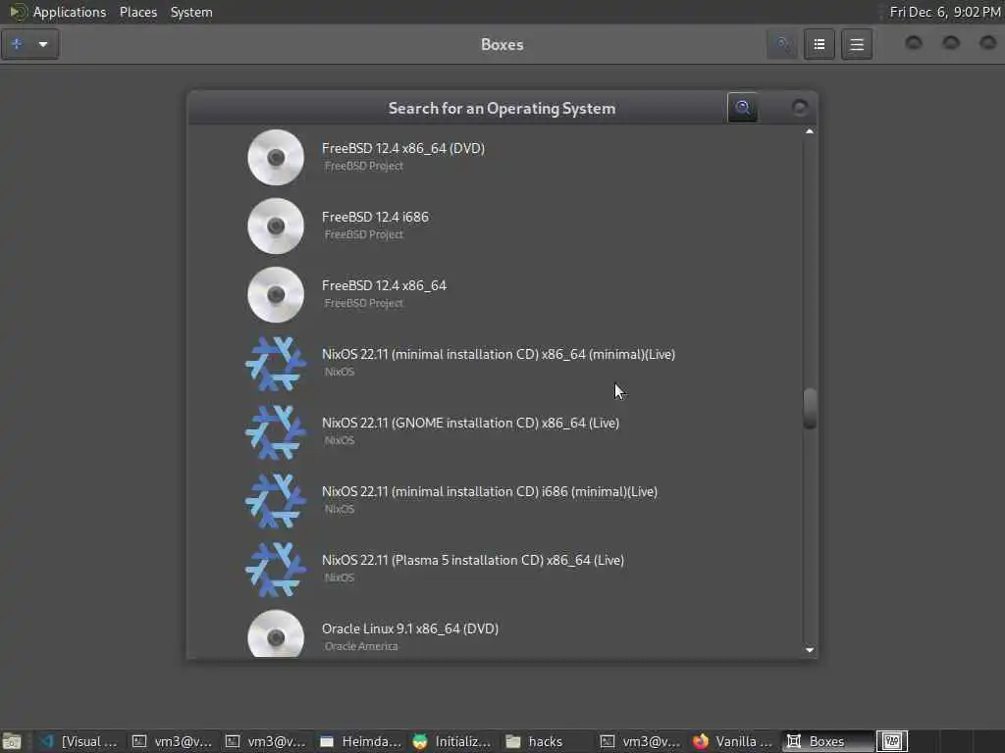Open the Applications menu
This screenshot has height=753, width=1005.
(x=70, y=12)
